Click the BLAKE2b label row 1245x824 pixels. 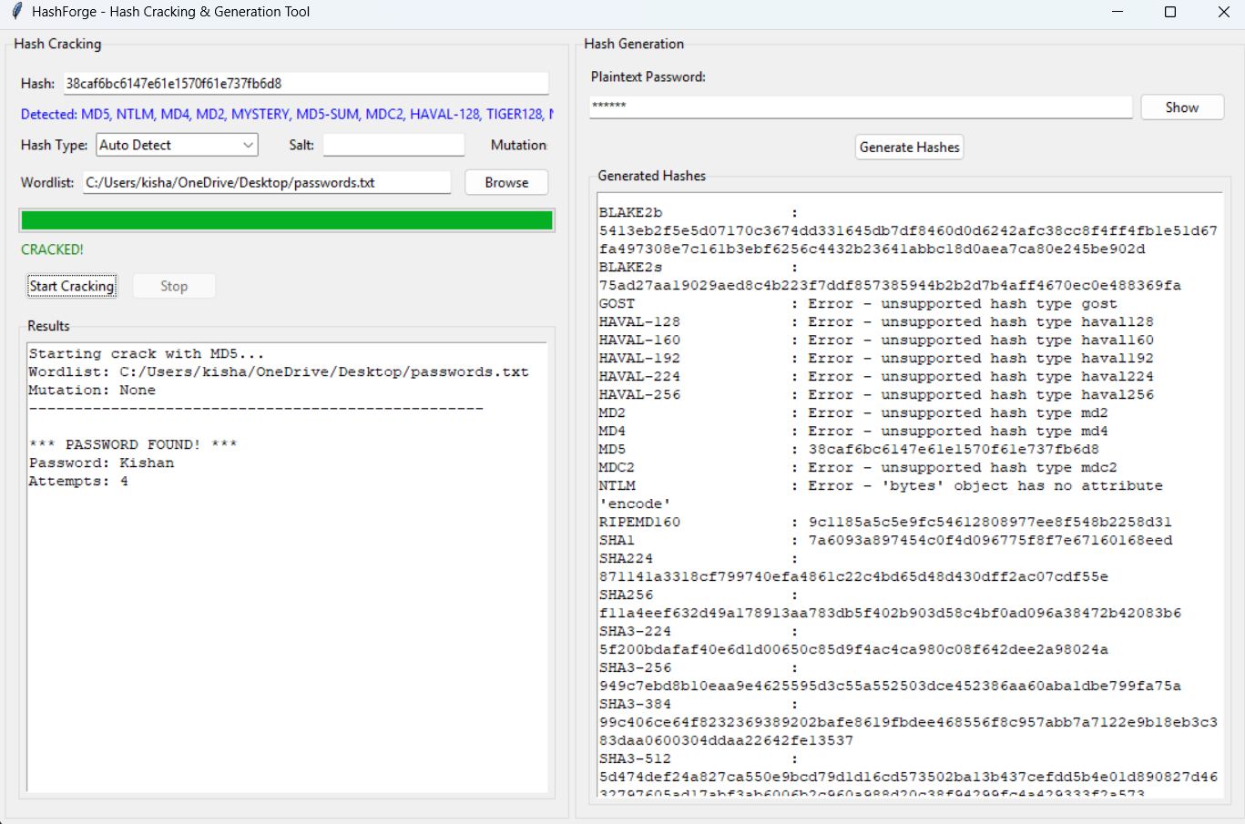point(699,212)
